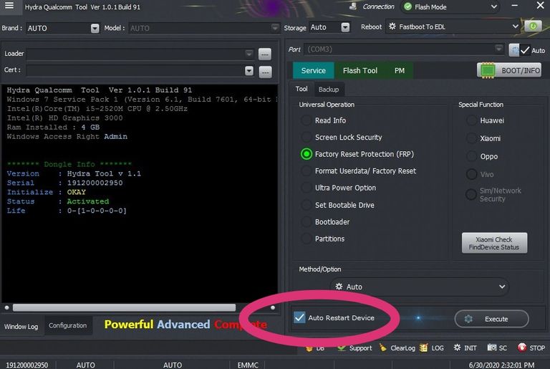Select Ultra Power Option radio
Viewport: 550px width, 369px height.
click(x=307, y=188)
